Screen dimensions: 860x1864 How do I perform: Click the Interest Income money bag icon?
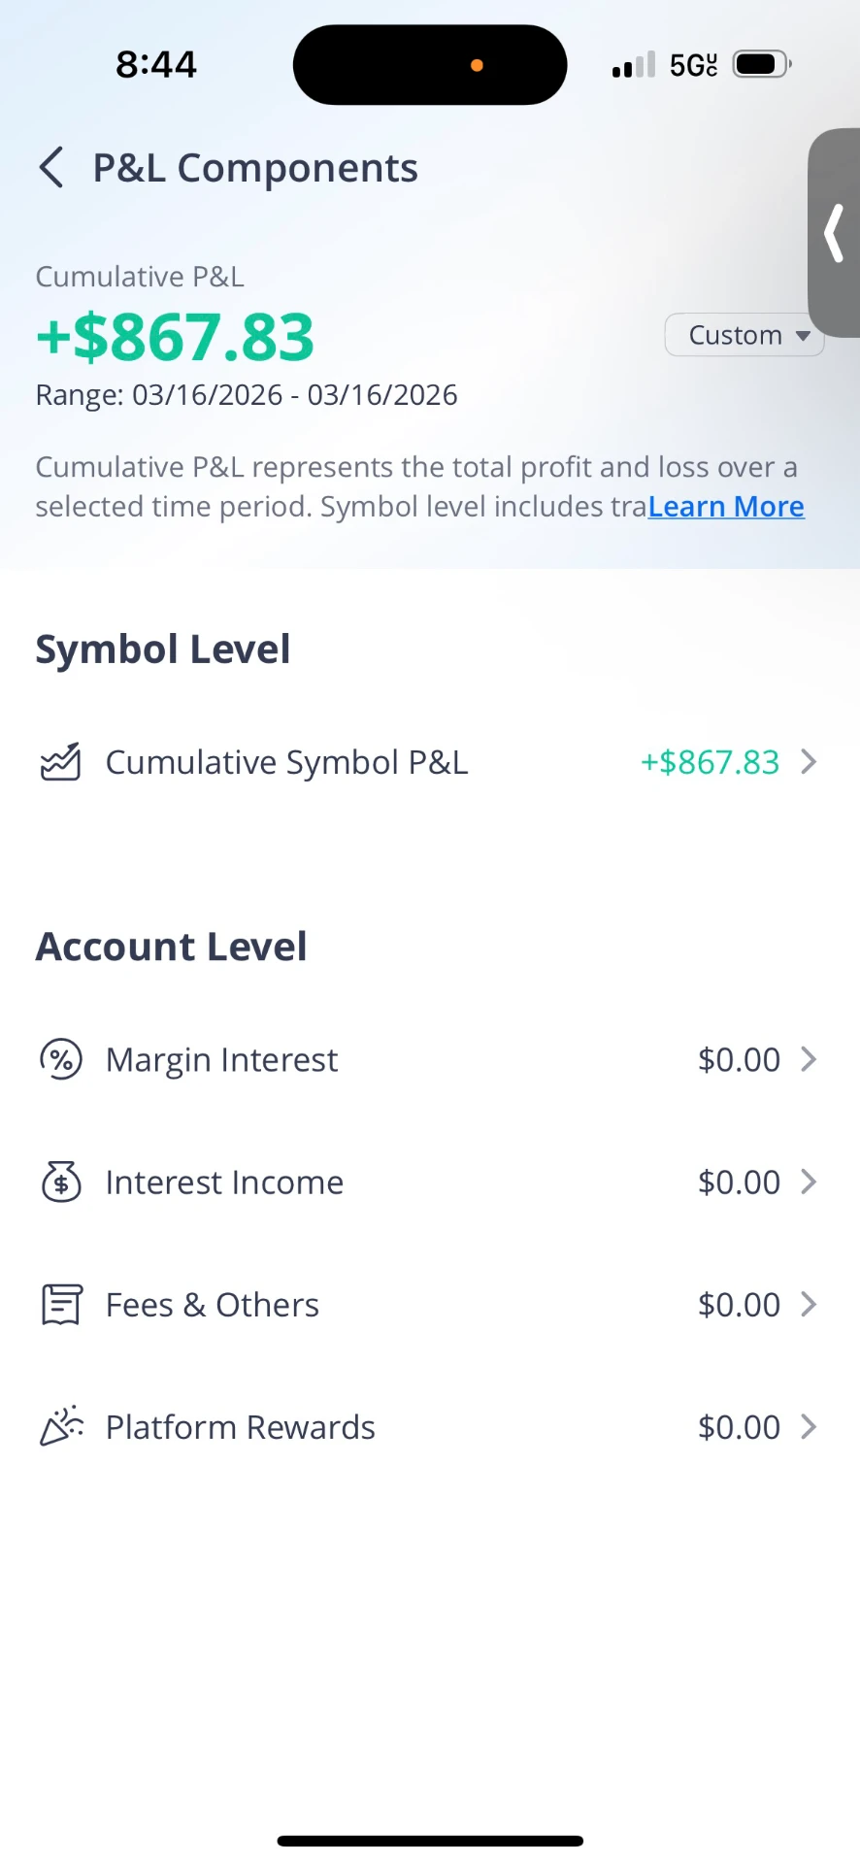(61, 1182)
